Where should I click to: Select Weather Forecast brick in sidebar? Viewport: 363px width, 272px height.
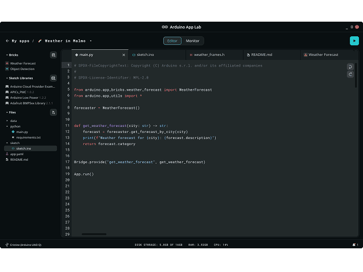click(x=23, y=63)
